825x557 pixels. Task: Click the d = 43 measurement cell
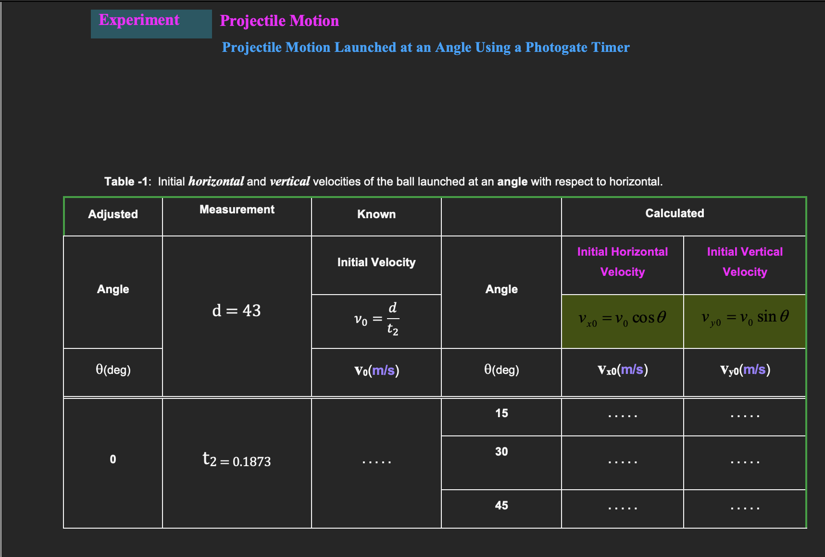[x=237, y=311]
